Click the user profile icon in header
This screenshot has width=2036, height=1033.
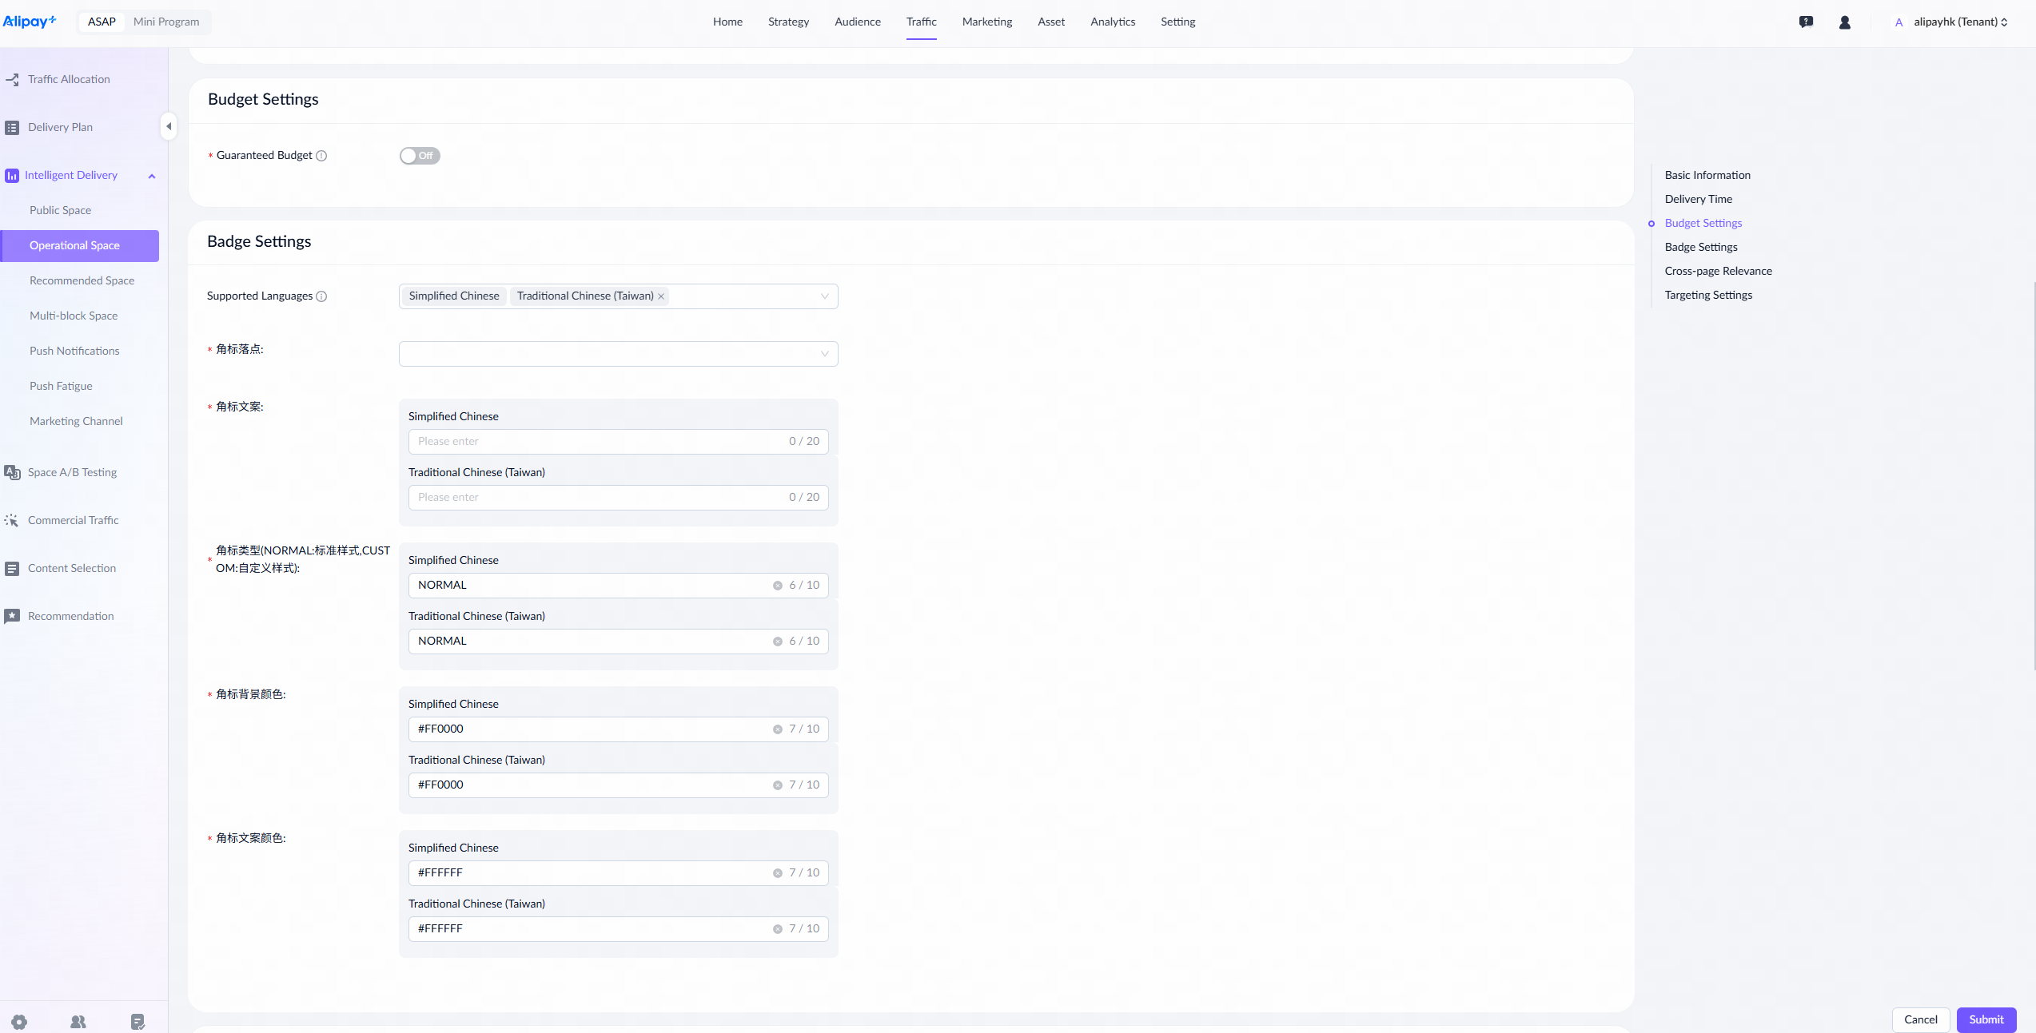(1844, 22)
